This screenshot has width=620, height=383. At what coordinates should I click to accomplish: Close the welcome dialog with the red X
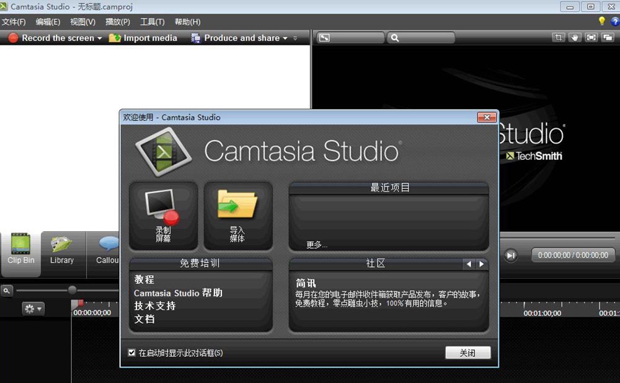[x=487, y=117]
